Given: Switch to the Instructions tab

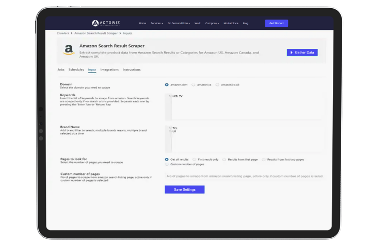Looking at the screenshot, I should (132, 69).
